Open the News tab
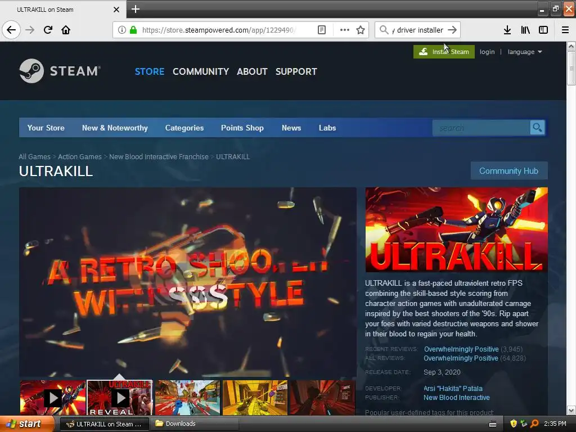576x432 pixels. (x=291, y=128)
